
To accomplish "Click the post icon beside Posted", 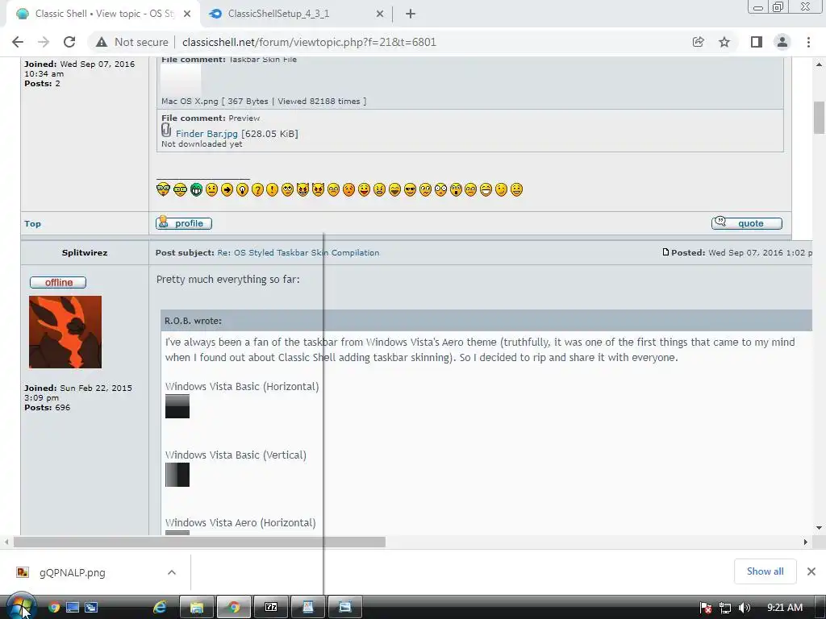I will (665, 252).
